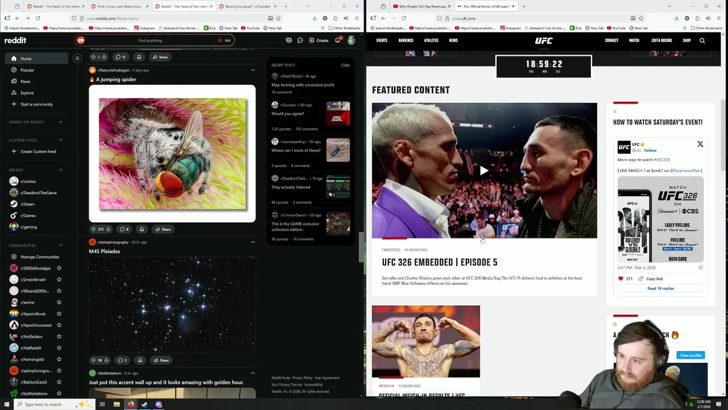Reload the UFC browser page

pyautogui.click(x=404, y=18)
